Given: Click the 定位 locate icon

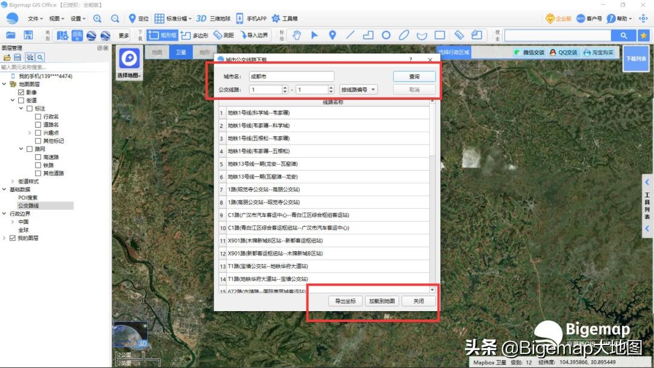Looking at the screenshot, I should (132, 18).
